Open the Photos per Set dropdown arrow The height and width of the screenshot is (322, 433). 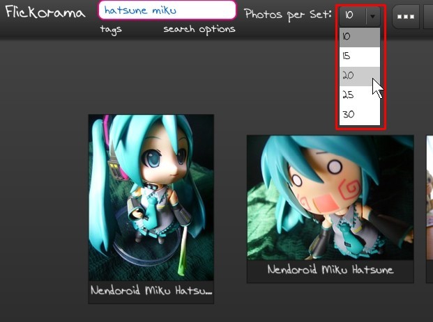373,16
